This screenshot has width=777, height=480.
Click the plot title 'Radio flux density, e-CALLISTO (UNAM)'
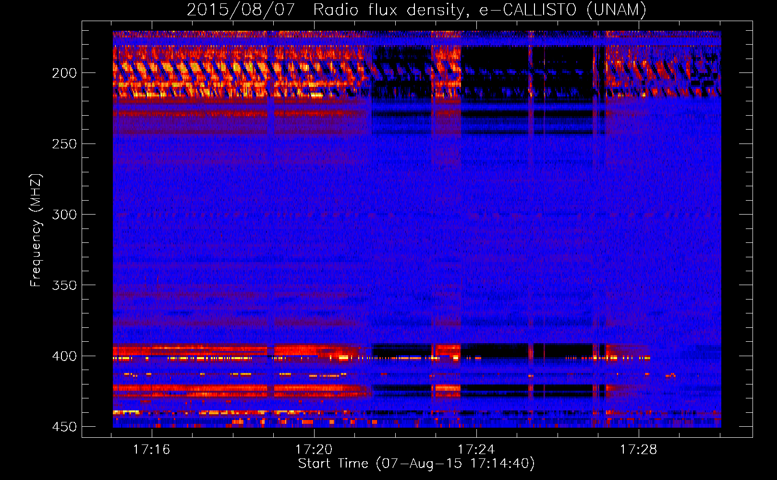coord(480,10)
